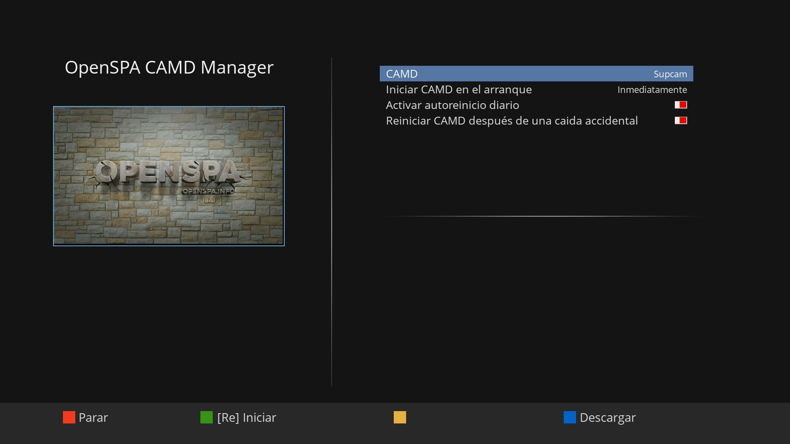Click the Descargar label text

pos(607,417)
